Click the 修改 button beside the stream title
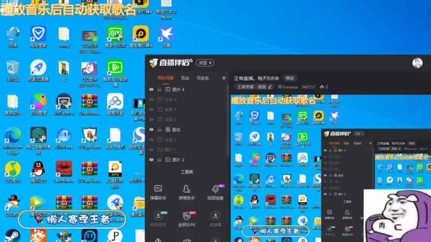 [290, 78]
